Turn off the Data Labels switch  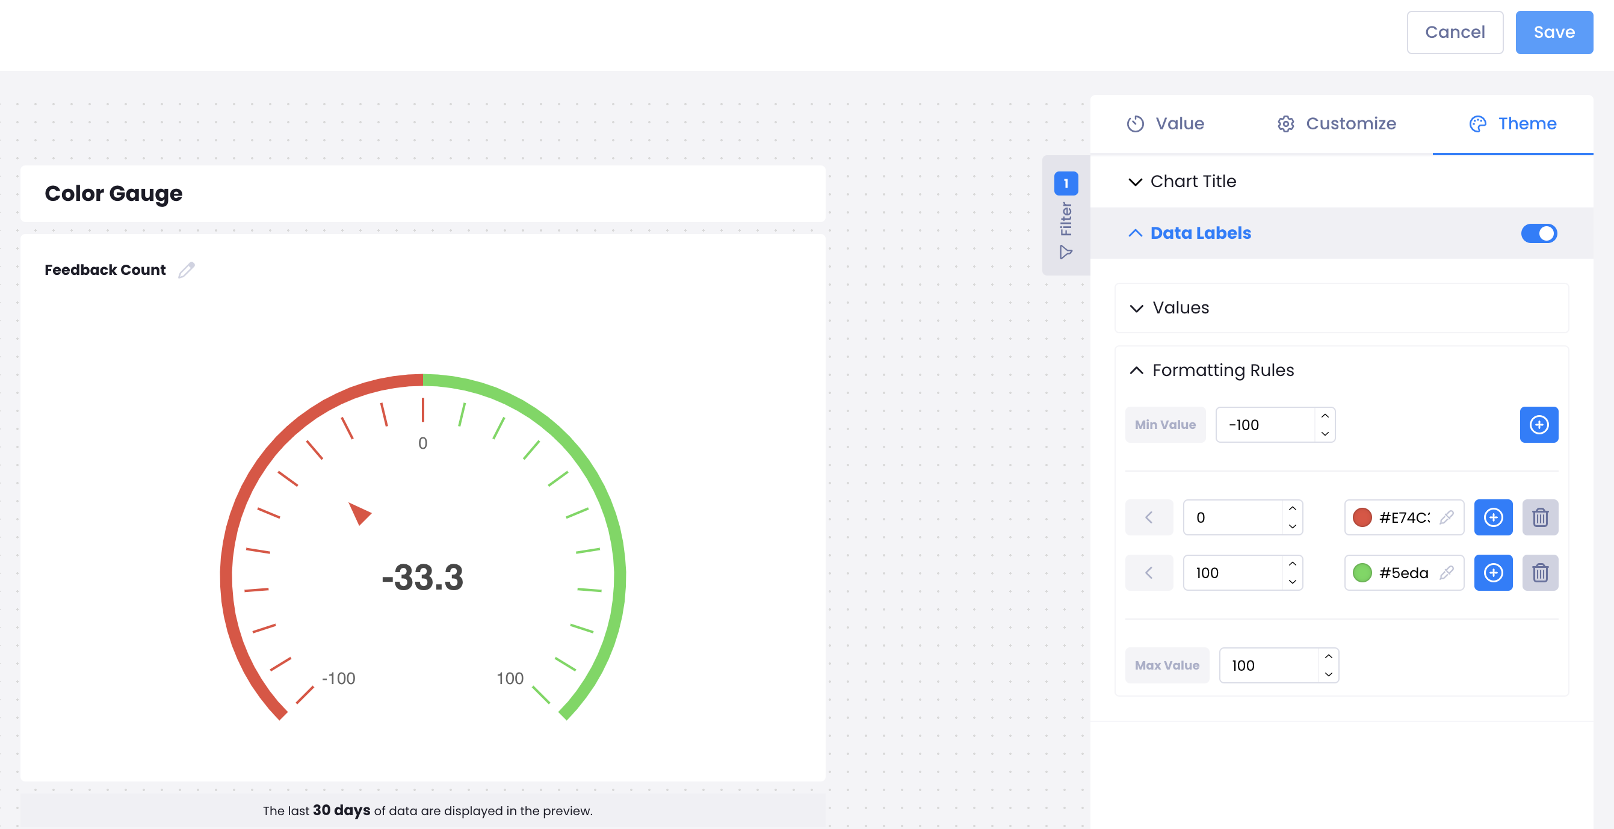(x=1538, y=233)
